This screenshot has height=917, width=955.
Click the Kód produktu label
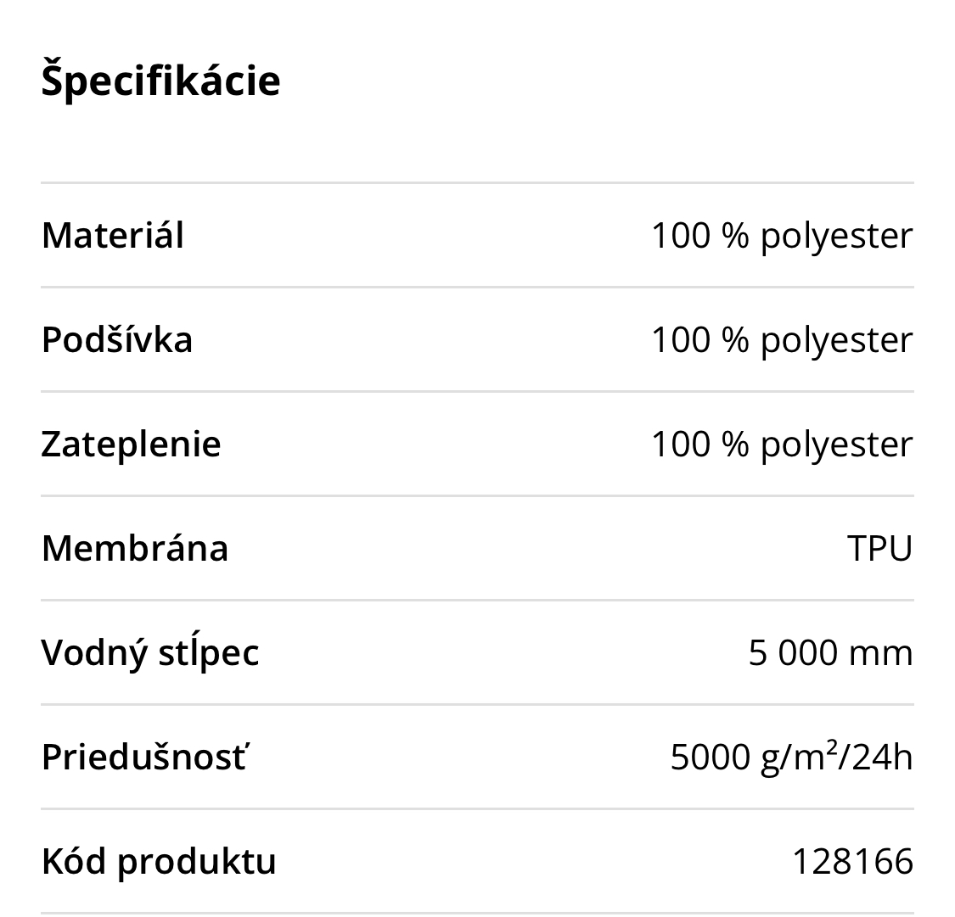(159, 861)
